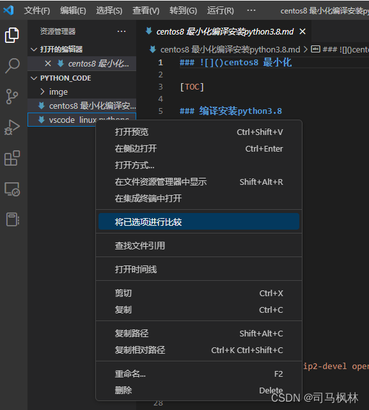Viewport: 369px width, 410px height.
Task: Show more menu bar items via ellipsis
Action: tap(251, 10)
